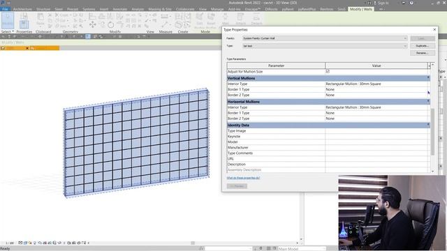The height and width of the screenshot is (251, 447).
Task: Switch to the Systems ribbon tab
Action: (89, 9)
